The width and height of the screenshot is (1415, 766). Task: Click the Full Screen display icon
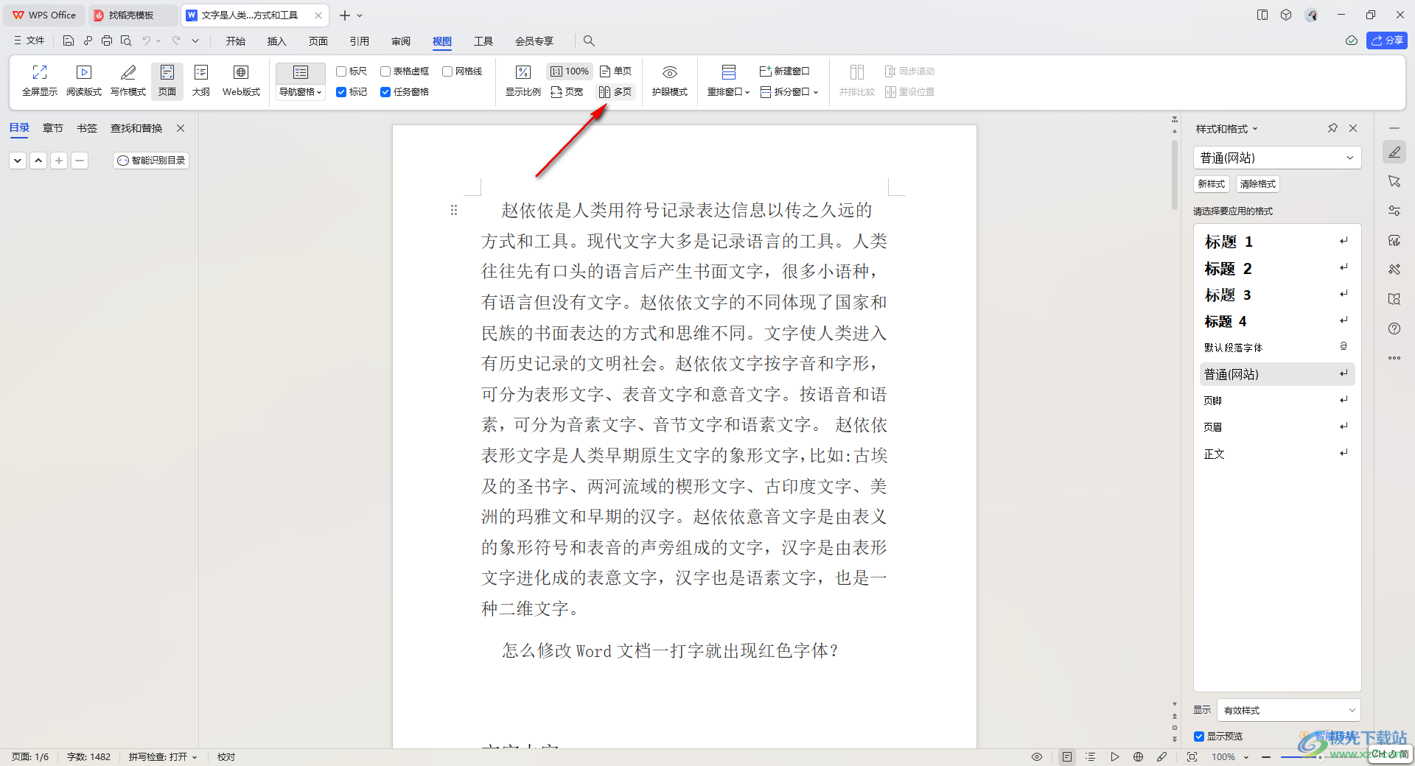point(40,80)
